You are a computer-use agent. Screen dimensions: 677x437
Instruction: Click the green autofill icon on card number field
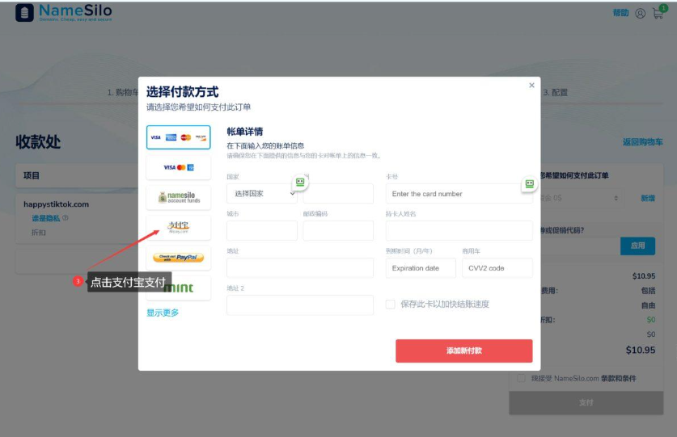[x=529, y=184]
